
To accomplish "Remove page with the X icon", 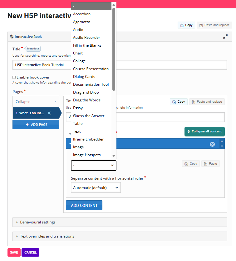I will pyautogui.click(x=49, y=113).
